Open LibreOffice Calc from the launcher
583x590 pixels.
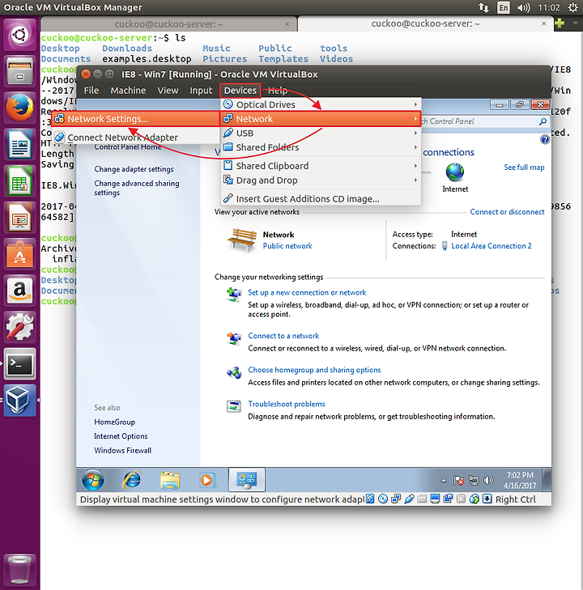[x=19, y=181]
